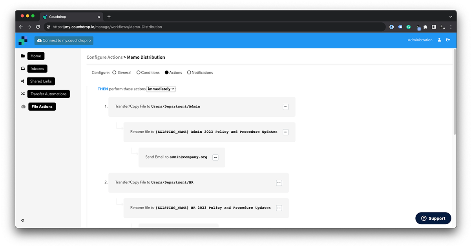
Task: Click Connect to my.couchdrop.io
Action: coord(64,40)
